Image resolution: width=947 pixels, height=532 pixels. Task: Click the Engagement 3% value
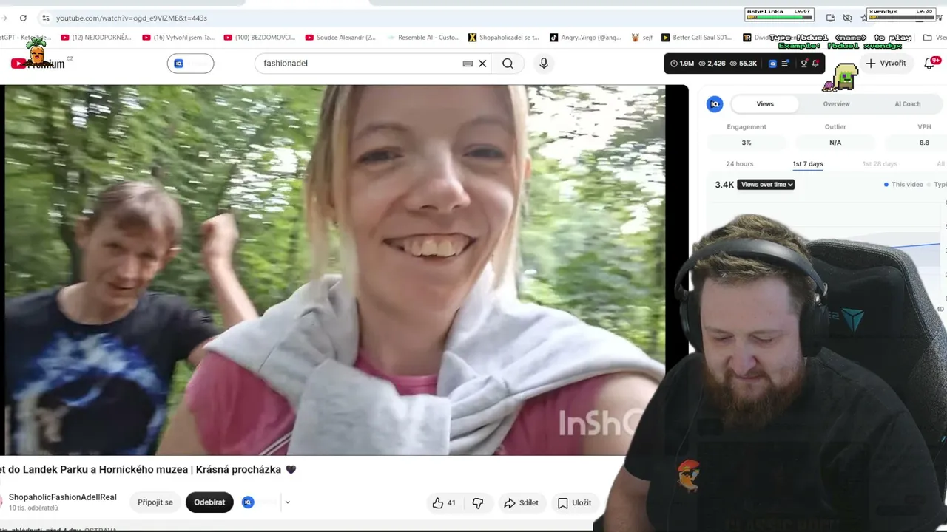coord(747,143)
